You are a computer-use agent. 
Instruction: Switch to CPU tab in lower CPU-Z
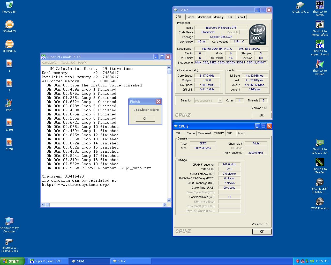179,133
